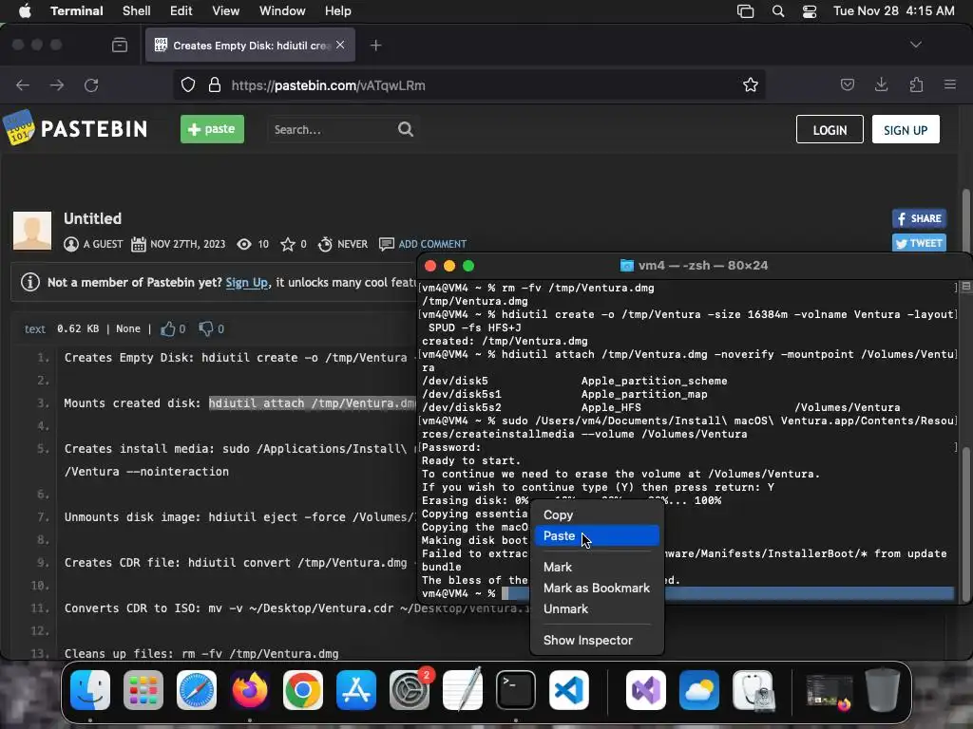This screenshot has width=973, height=729.
Task: Open the Window menu in menu bar
Action: [282, 11]
